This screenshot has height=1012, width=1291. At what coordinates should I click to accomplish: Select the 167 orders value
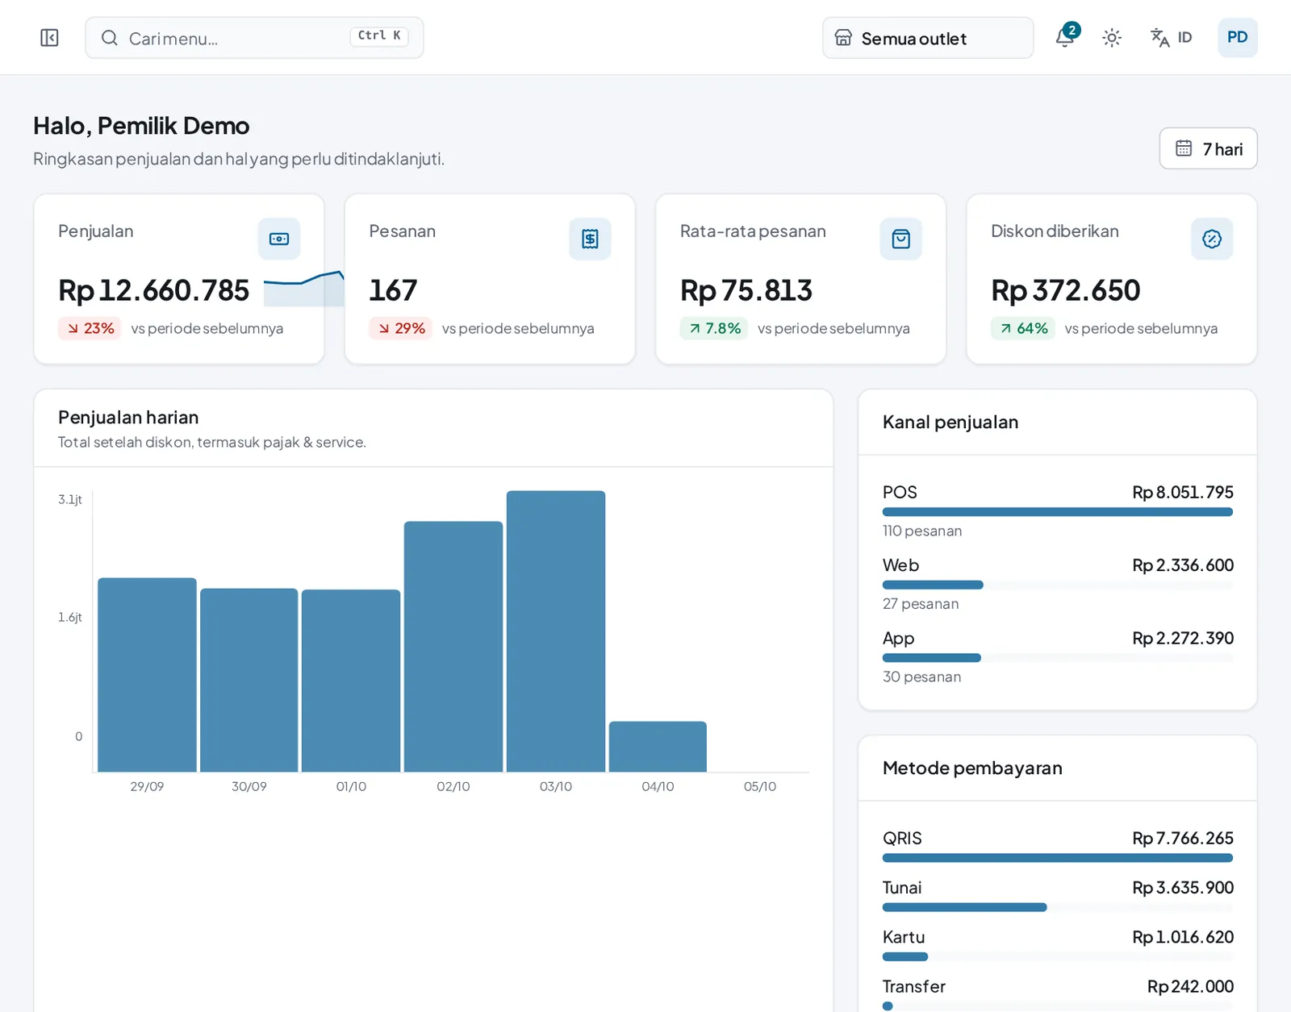[x=393, y=290]
